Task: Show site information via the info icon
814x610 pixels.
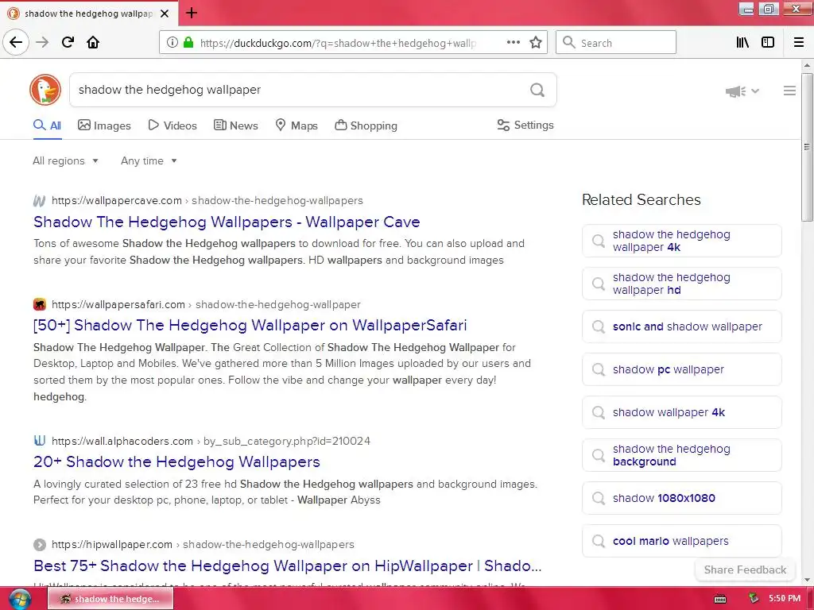Action: 172,42
